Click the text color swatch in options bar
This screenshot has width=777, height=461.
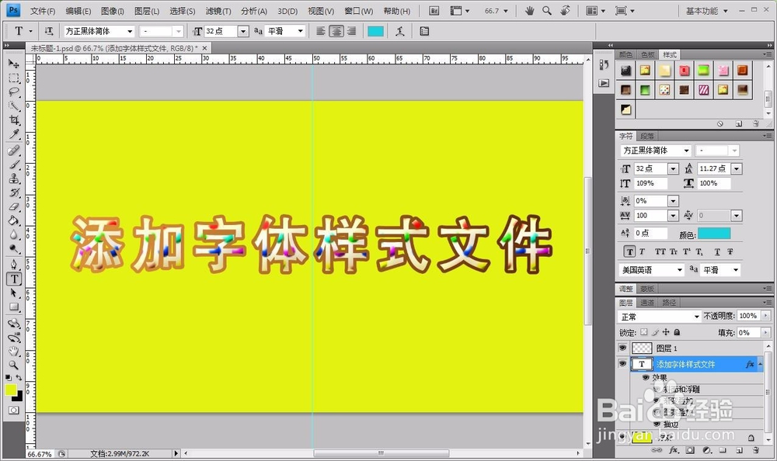point(375,31)
